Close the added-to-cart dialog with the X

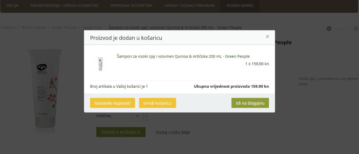pos(267,37)
